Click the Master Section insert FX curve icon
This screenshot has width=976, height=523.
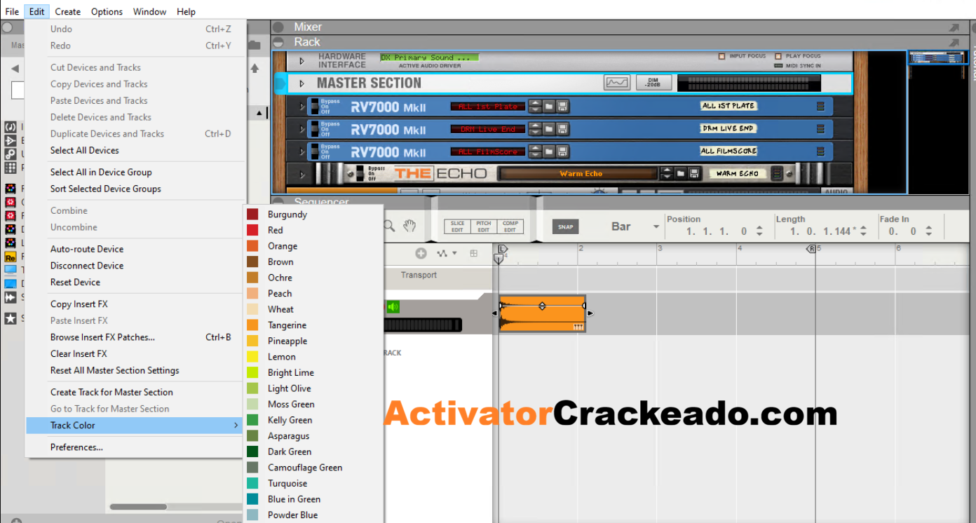(617, 83)
